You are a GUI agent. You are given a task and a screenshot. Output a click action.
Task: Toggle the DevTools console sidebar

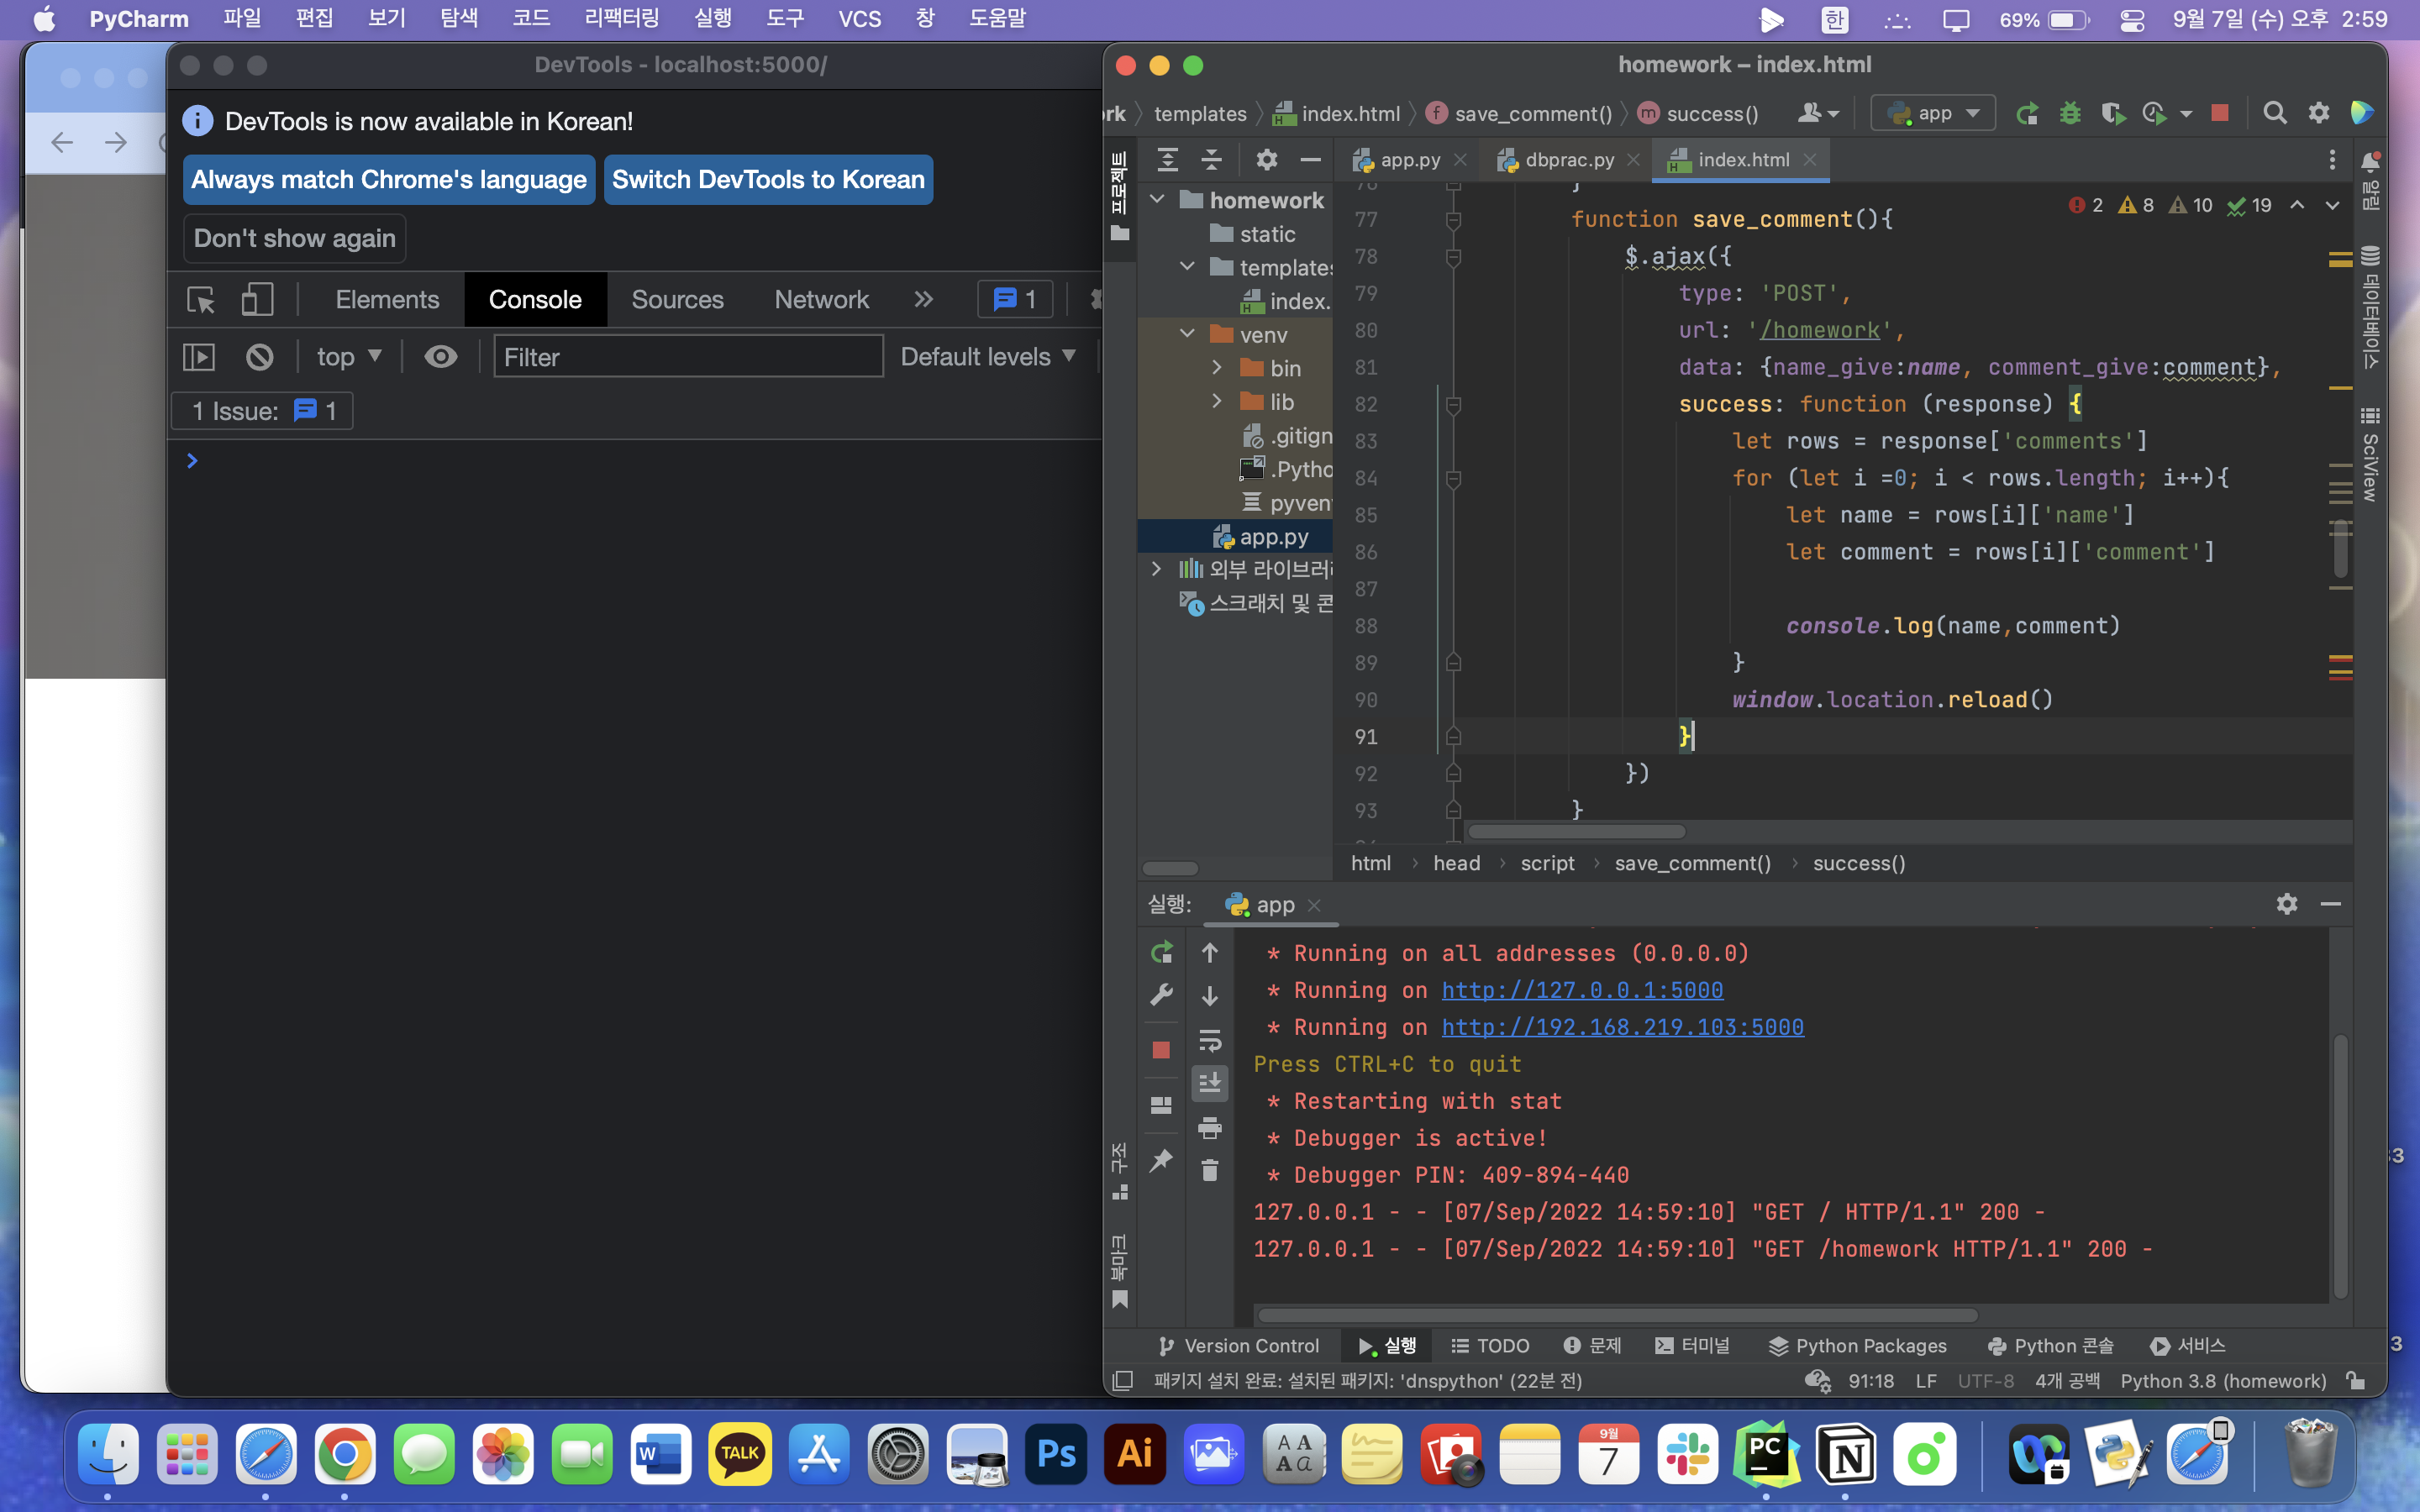pos(199,357)
